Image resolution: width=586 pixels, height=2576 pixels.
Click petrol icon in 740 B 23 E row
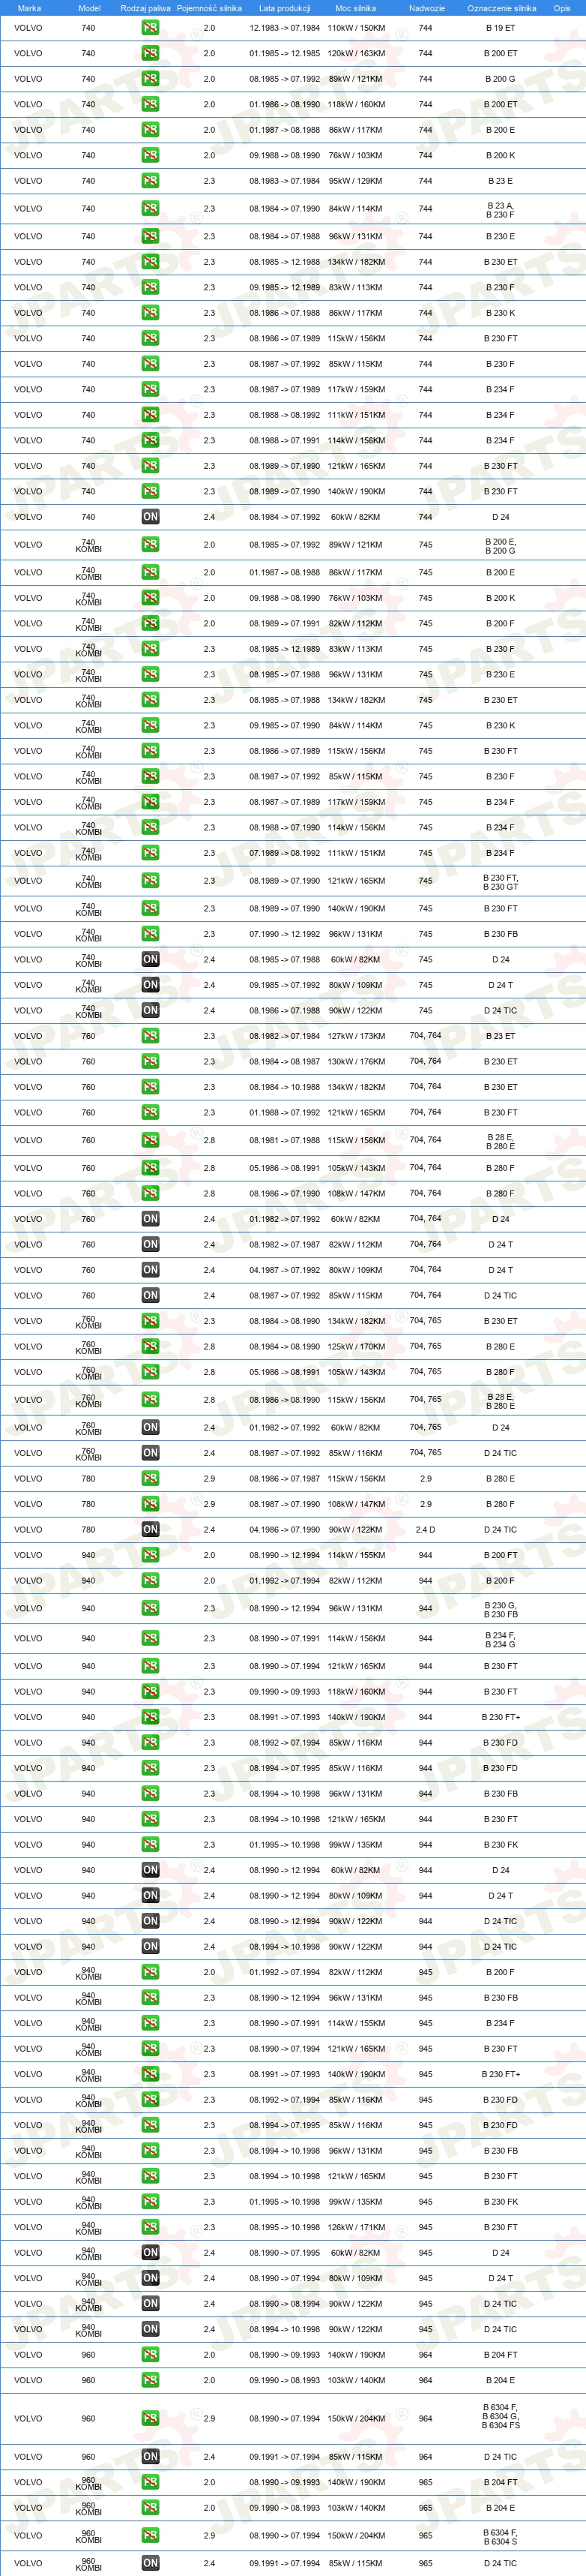click(150, 181)
